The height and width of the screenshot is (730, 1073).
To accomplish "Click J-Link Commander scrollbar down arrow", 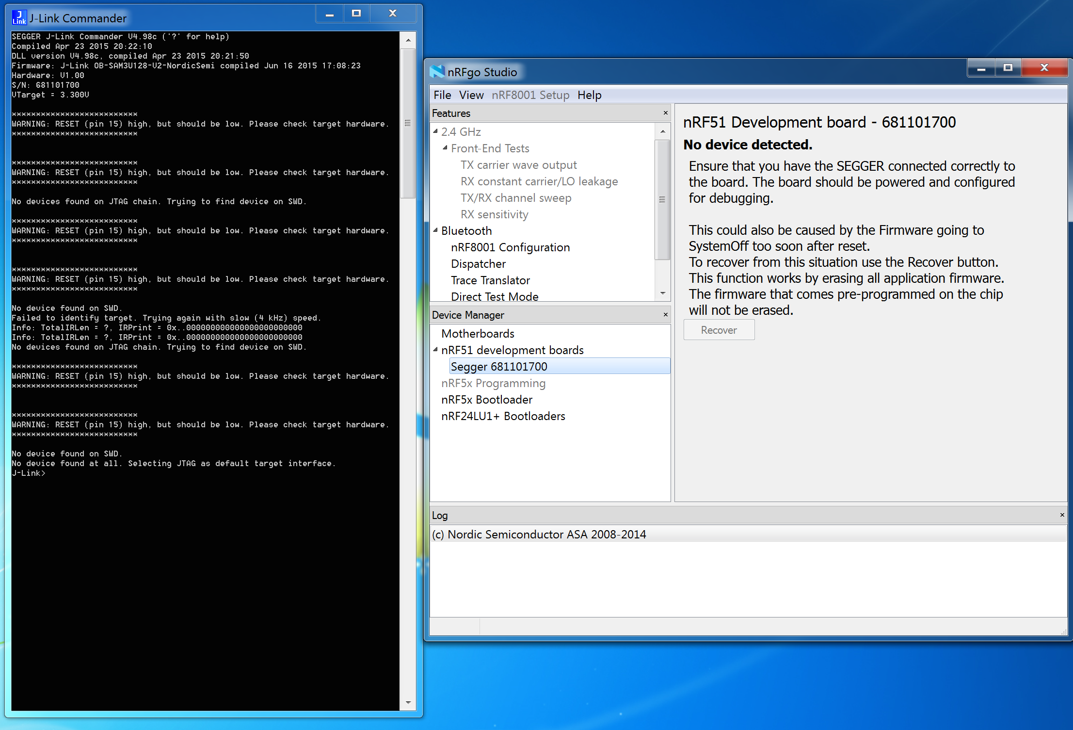I will [x=408, y=703].
